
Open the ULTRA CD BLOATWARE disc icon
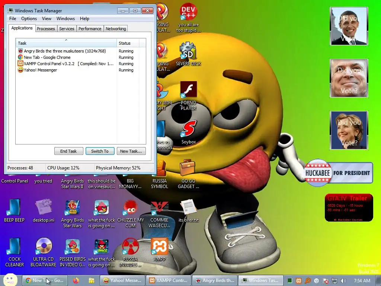(44, 246)
